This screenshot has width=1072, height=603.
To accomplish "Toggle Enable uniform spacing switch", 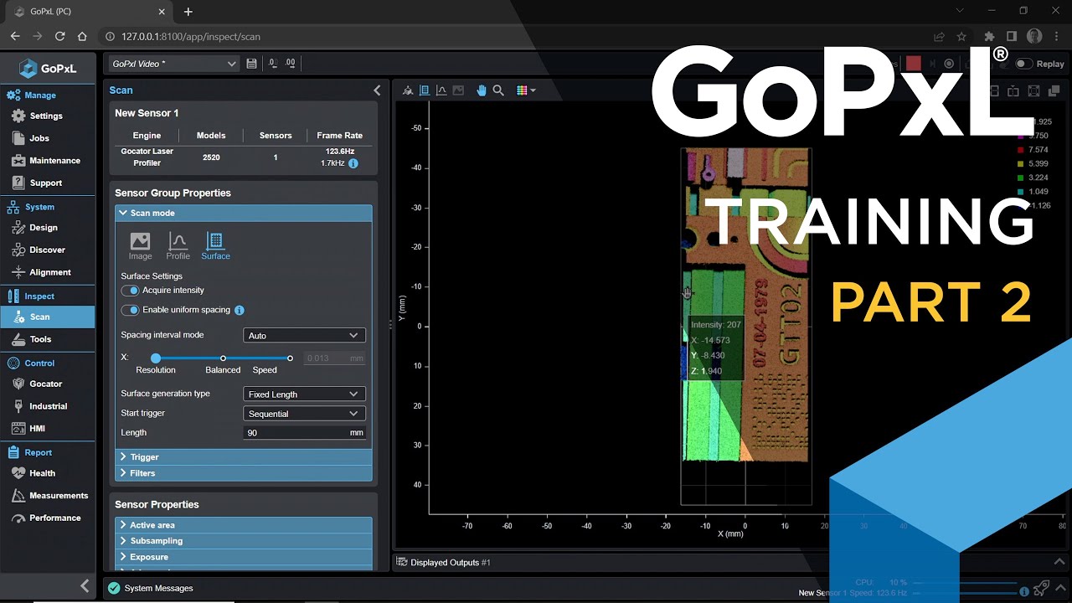I will click(130, 310).
